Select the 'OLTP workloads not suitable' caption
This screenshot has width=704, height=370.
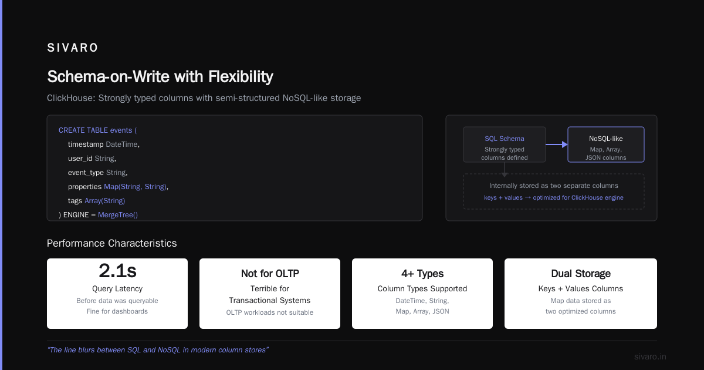point(270,312)
